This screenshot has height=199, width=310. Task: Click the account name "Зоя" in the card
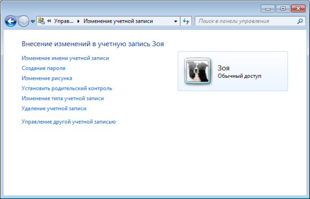point(224,68)
